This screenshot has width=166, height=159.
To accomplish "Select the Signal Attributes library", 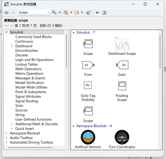I will click(28, 96).
